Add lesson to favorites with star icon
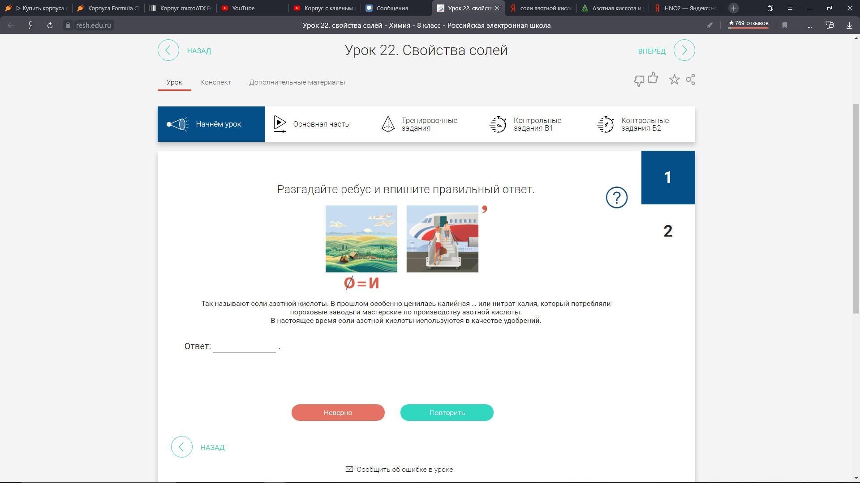Image resolution: width=860 pixels, height=483 pixels. 674,80
